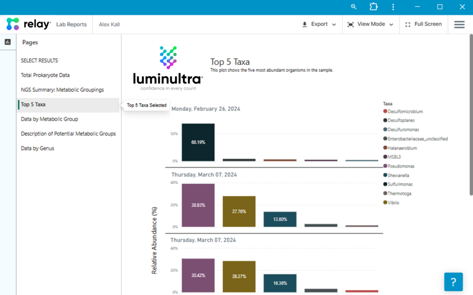
Task: Select Vibrio in the Taxa legend
Action: 393,202
